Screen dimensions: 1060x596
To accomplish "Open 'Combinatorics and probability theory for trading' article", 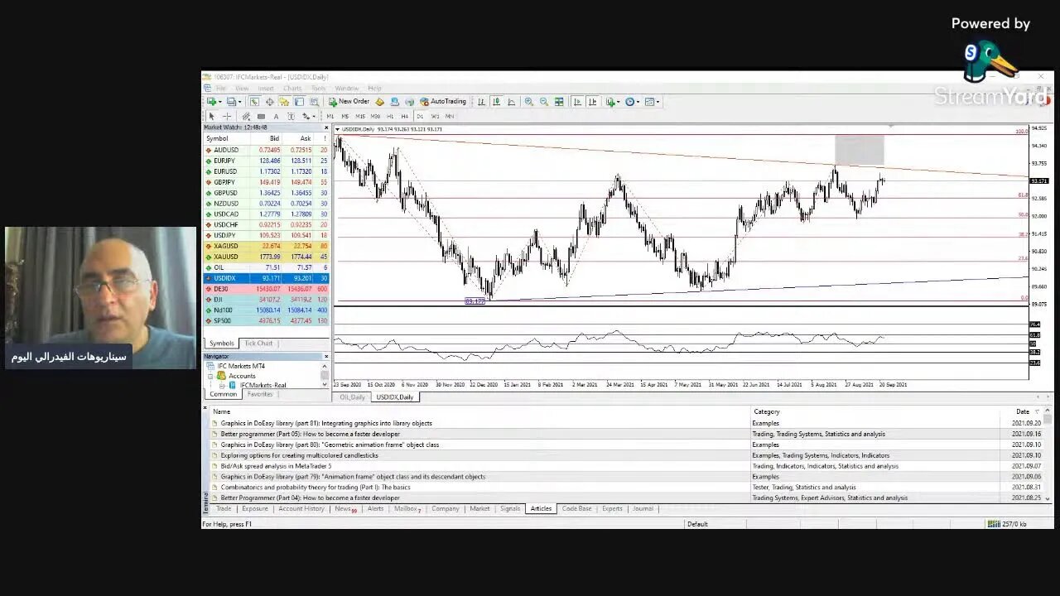I will pyautogui.click(x=316, y=488).
